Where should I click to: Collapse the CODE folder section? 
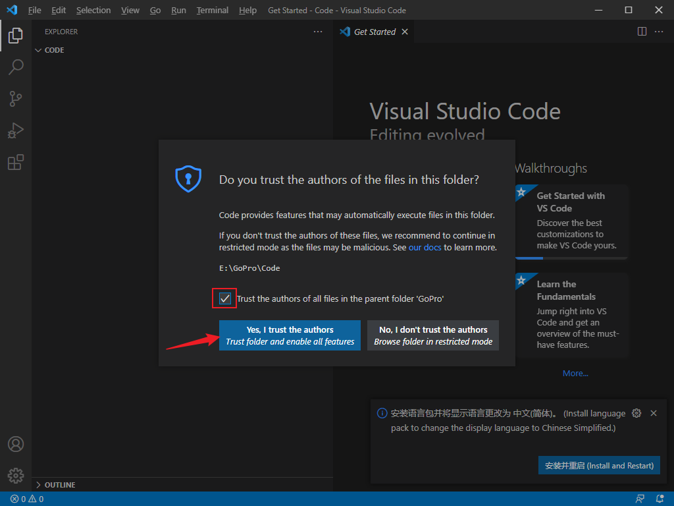click(x=53, y=50)
